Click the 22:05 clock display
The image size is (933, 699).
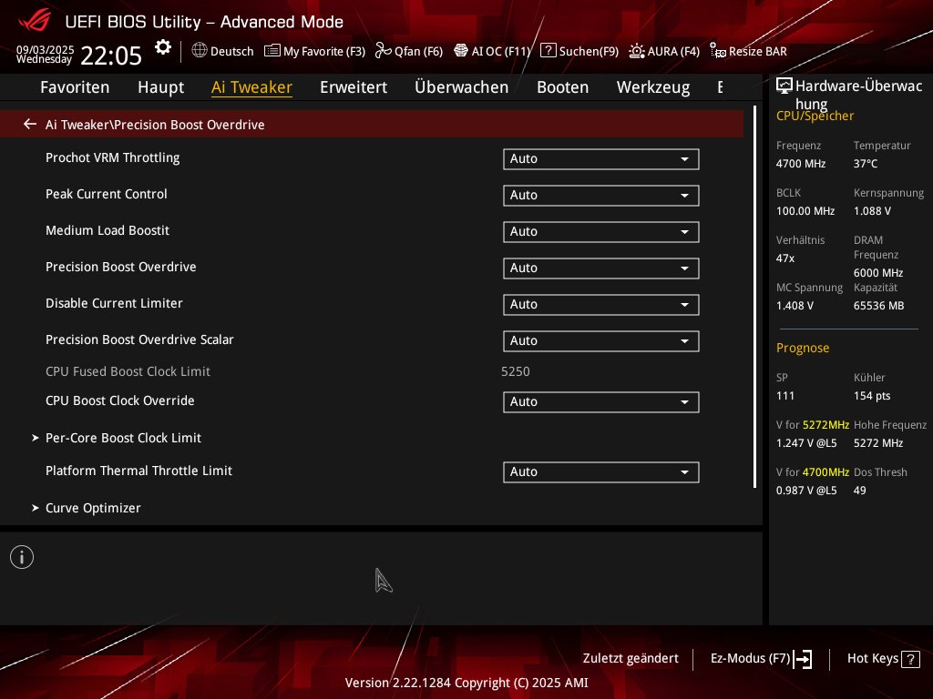point(110,56)
